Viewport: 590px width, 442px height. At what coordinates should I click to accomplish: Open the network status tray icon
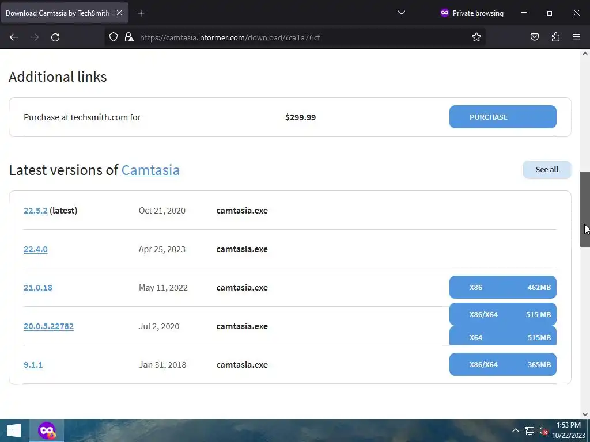530,430
